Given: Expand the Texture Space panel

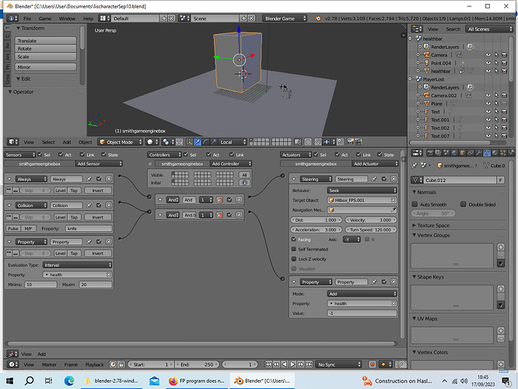Looking at the screenshot, I should pos(433,226).
